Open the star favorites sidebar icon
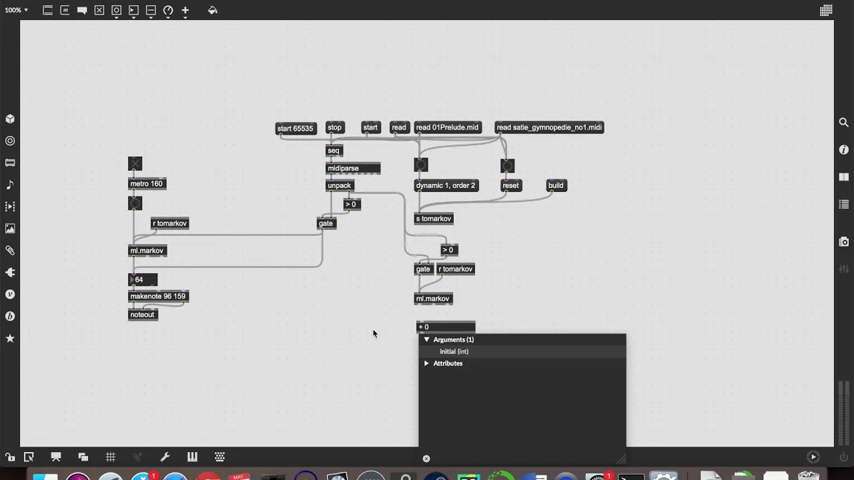This screenshot has height=480, width=854. click(10, 338)
